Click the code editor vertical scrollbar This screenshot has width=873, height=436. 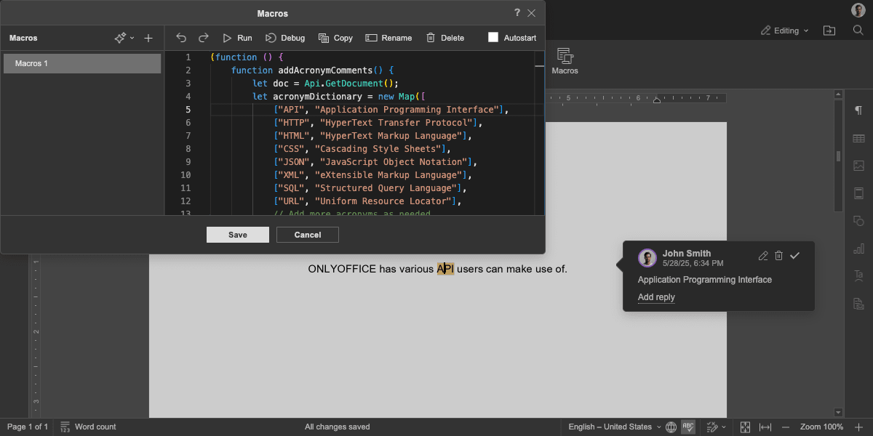point(540,133)
